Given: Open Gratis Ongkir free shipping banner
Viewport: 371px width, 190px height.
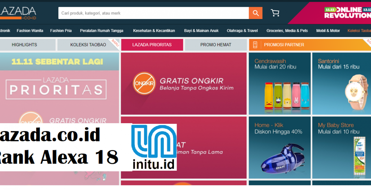Looking at the screenshot, I should coord(184,84).
